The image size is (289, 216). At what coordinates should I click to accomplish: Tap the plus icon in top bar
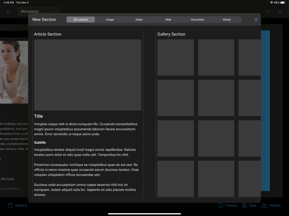268,12
